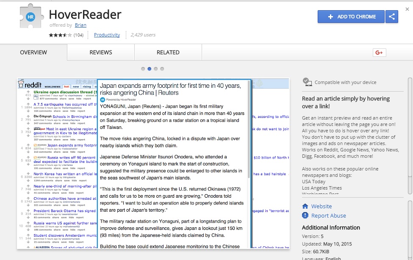Open the Overview tab

tap(33, 53)
